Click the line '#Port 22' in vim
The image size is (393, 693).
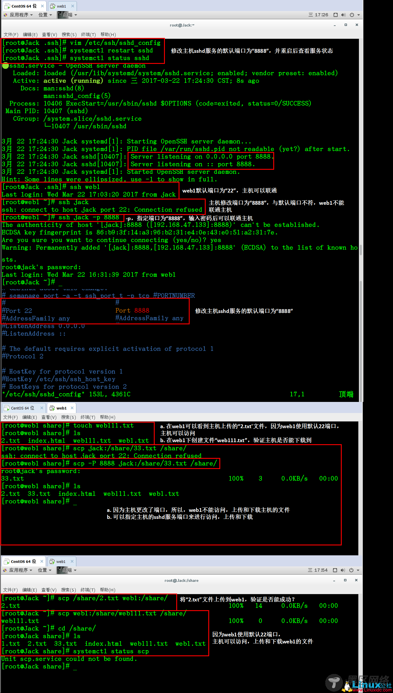tap(17, 311)
